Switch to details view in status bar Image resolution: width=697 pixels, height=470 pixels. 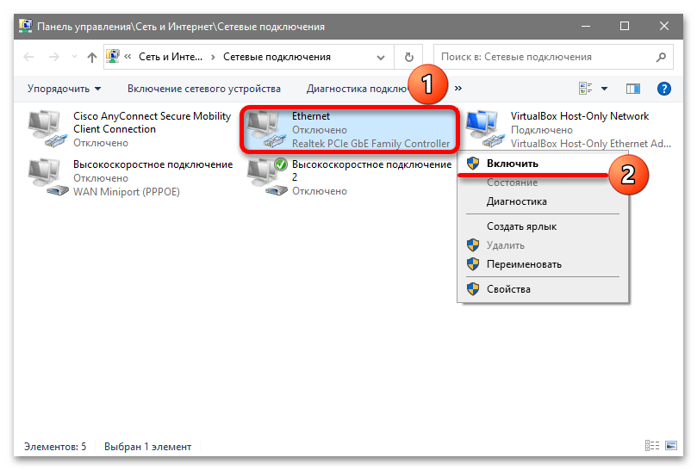point(652,446)
